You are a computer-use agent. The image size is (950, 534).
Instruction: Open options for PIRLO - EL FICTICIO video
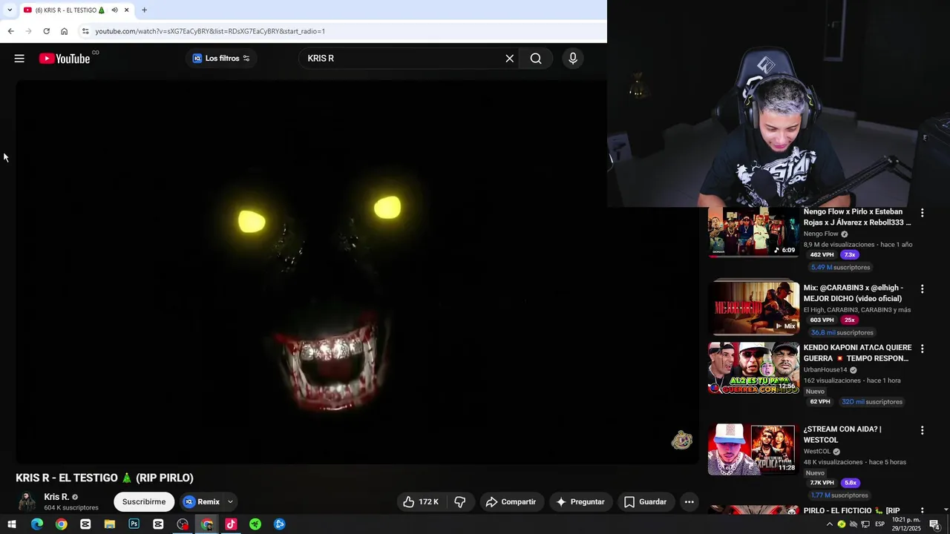pos(922,511)
